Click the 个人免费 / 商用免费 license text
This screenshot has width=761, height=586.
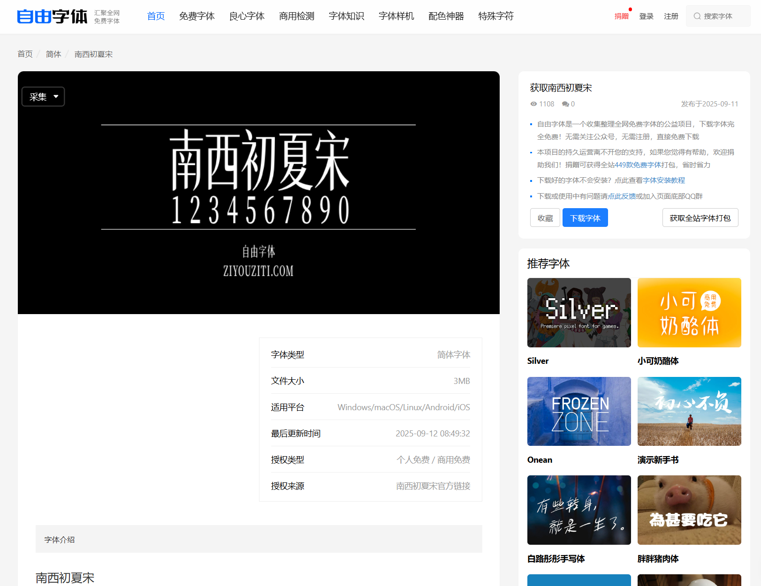[x=433, y=460]
